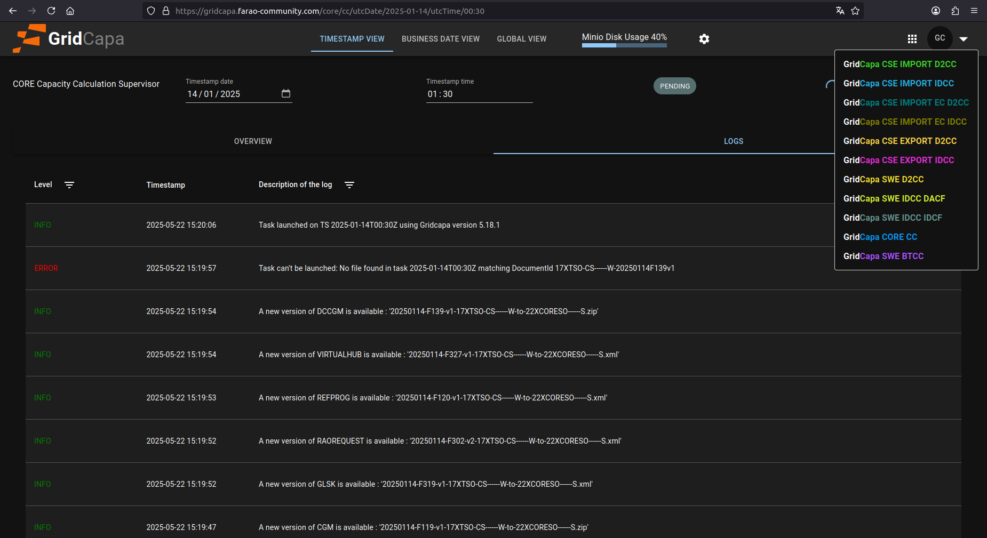Select GridCapa CSE IMPORT D2CC entry
Screen dimensions: 987x538
point(900,64)
